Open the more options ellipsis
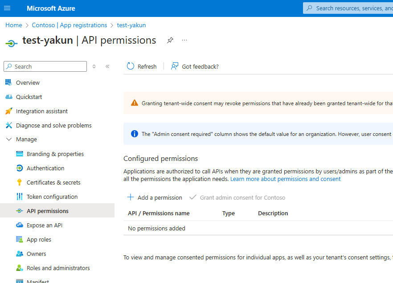 [184, 40]
